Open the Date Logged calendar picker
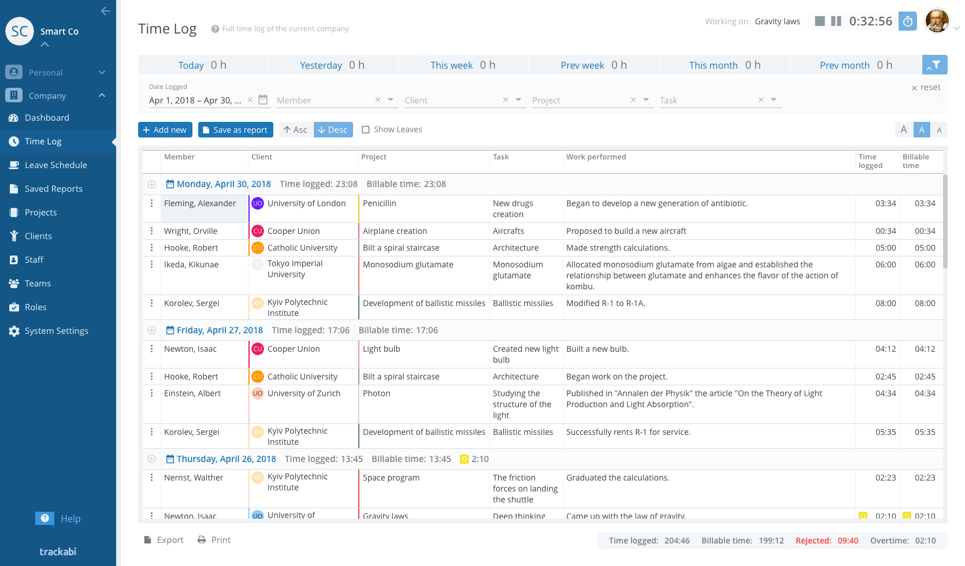 263,99
